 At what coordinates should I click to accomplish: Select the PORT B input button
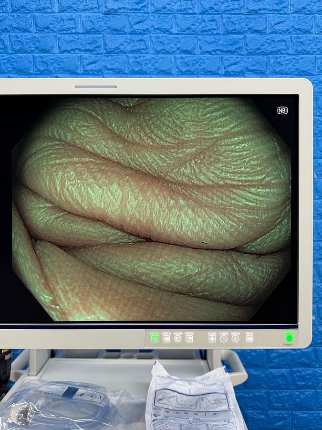pos(166,339)
